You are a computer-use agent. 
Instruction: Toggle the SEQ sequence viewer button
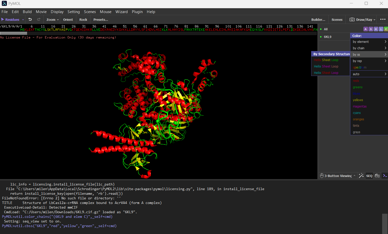(369, 176)
